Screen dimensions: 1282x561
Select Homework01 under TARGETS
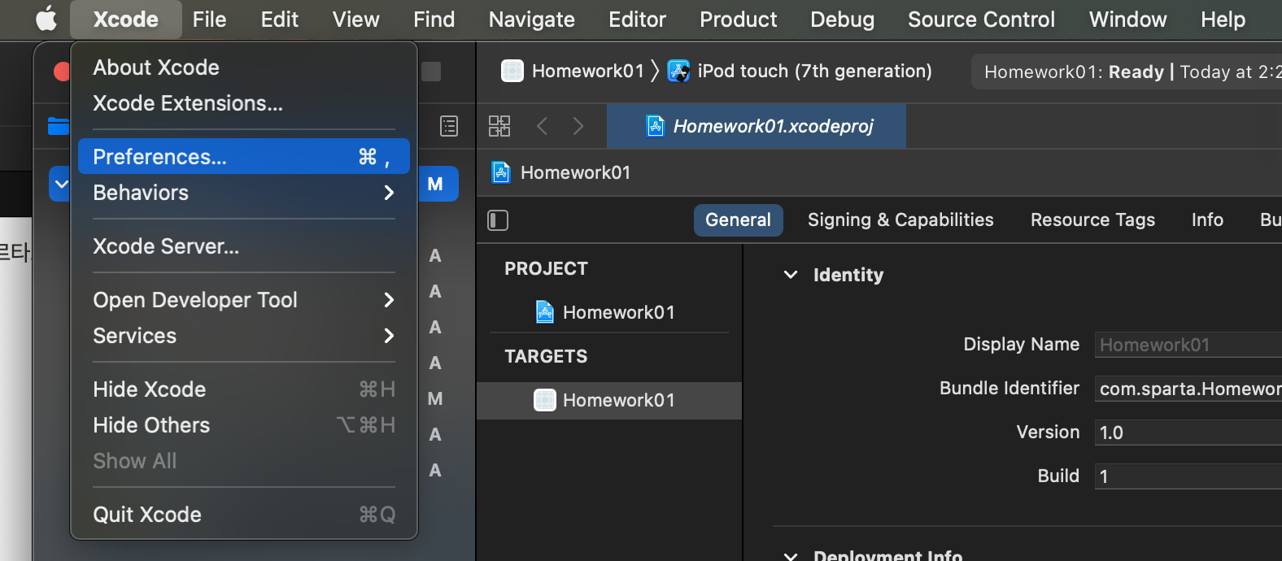coord(609,401)
